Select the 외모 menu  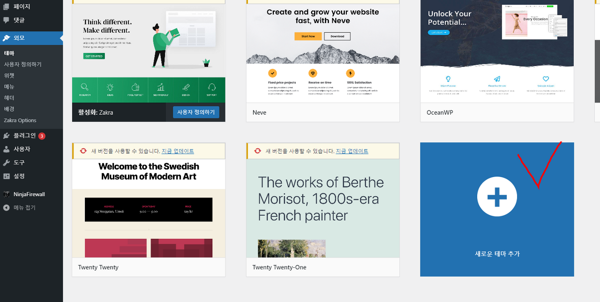click(31, 38)
